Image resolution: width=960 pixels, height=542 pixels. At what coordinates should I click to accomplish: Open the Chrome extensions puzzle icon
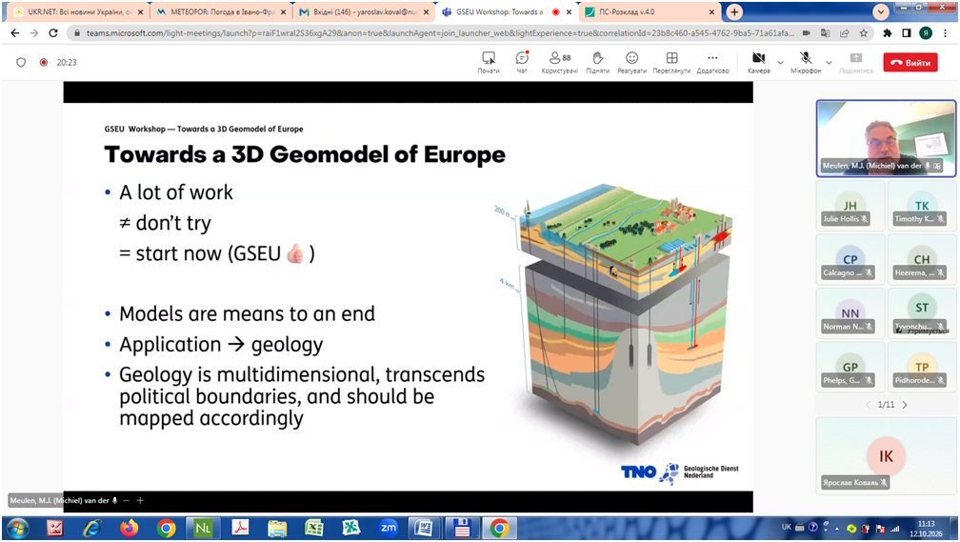[x=888, y=33]
